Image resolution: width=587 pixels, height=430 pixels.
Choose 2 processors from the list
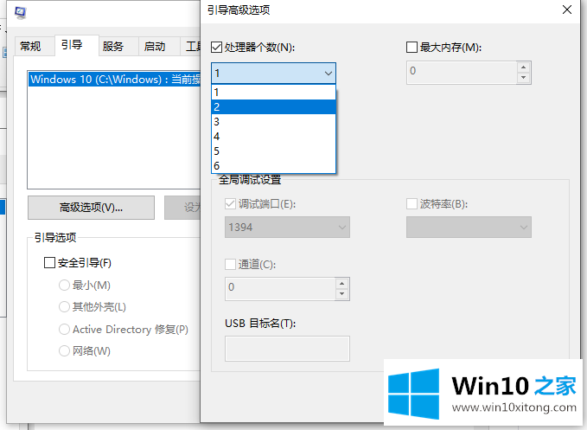(274, 106)
